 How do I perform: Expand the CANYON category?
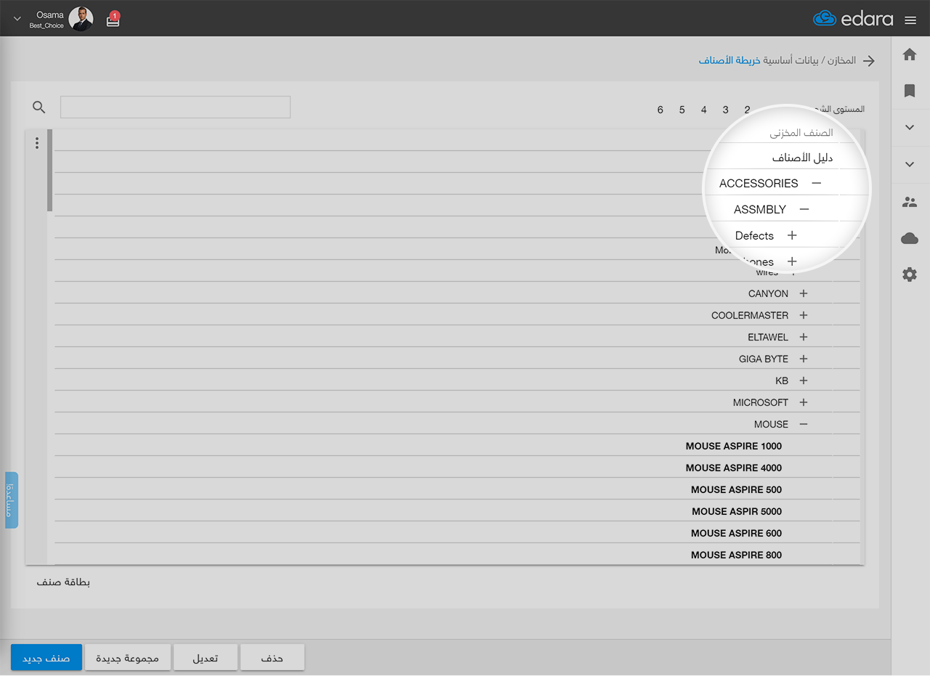point(804,293)
